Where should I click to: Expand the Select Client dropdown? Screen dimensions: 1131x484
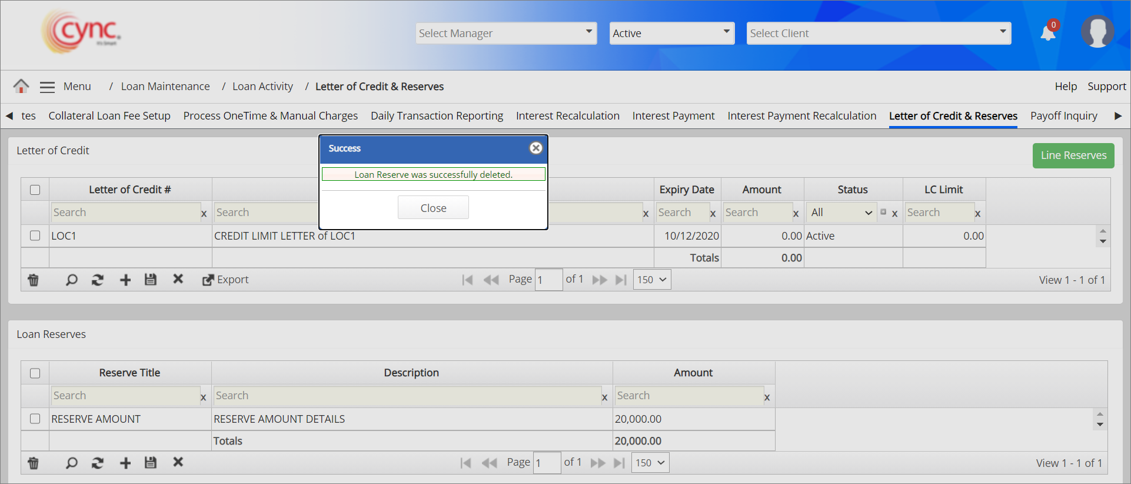[x=878, y=34]
